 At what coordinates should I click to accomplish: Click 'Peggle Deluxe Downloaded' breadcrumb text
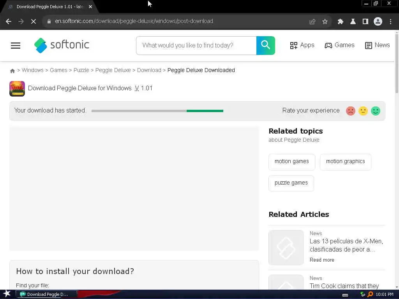coord(201,70)
